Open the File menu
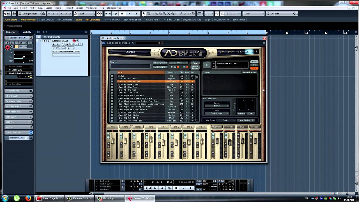 [x=9, y=8]
